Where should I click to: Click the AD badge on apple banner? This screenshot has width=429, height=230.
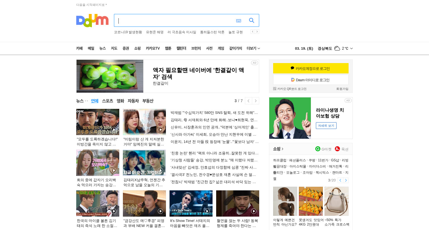(x=254, y=63)
